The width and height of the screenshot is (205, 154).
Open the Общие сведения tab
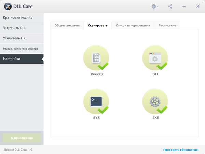point(67,26)
